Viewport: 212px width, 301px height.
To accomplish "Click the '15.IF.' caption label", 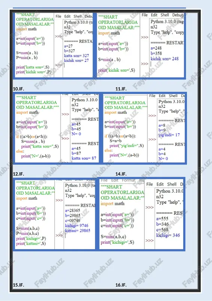I will point(19,285).
